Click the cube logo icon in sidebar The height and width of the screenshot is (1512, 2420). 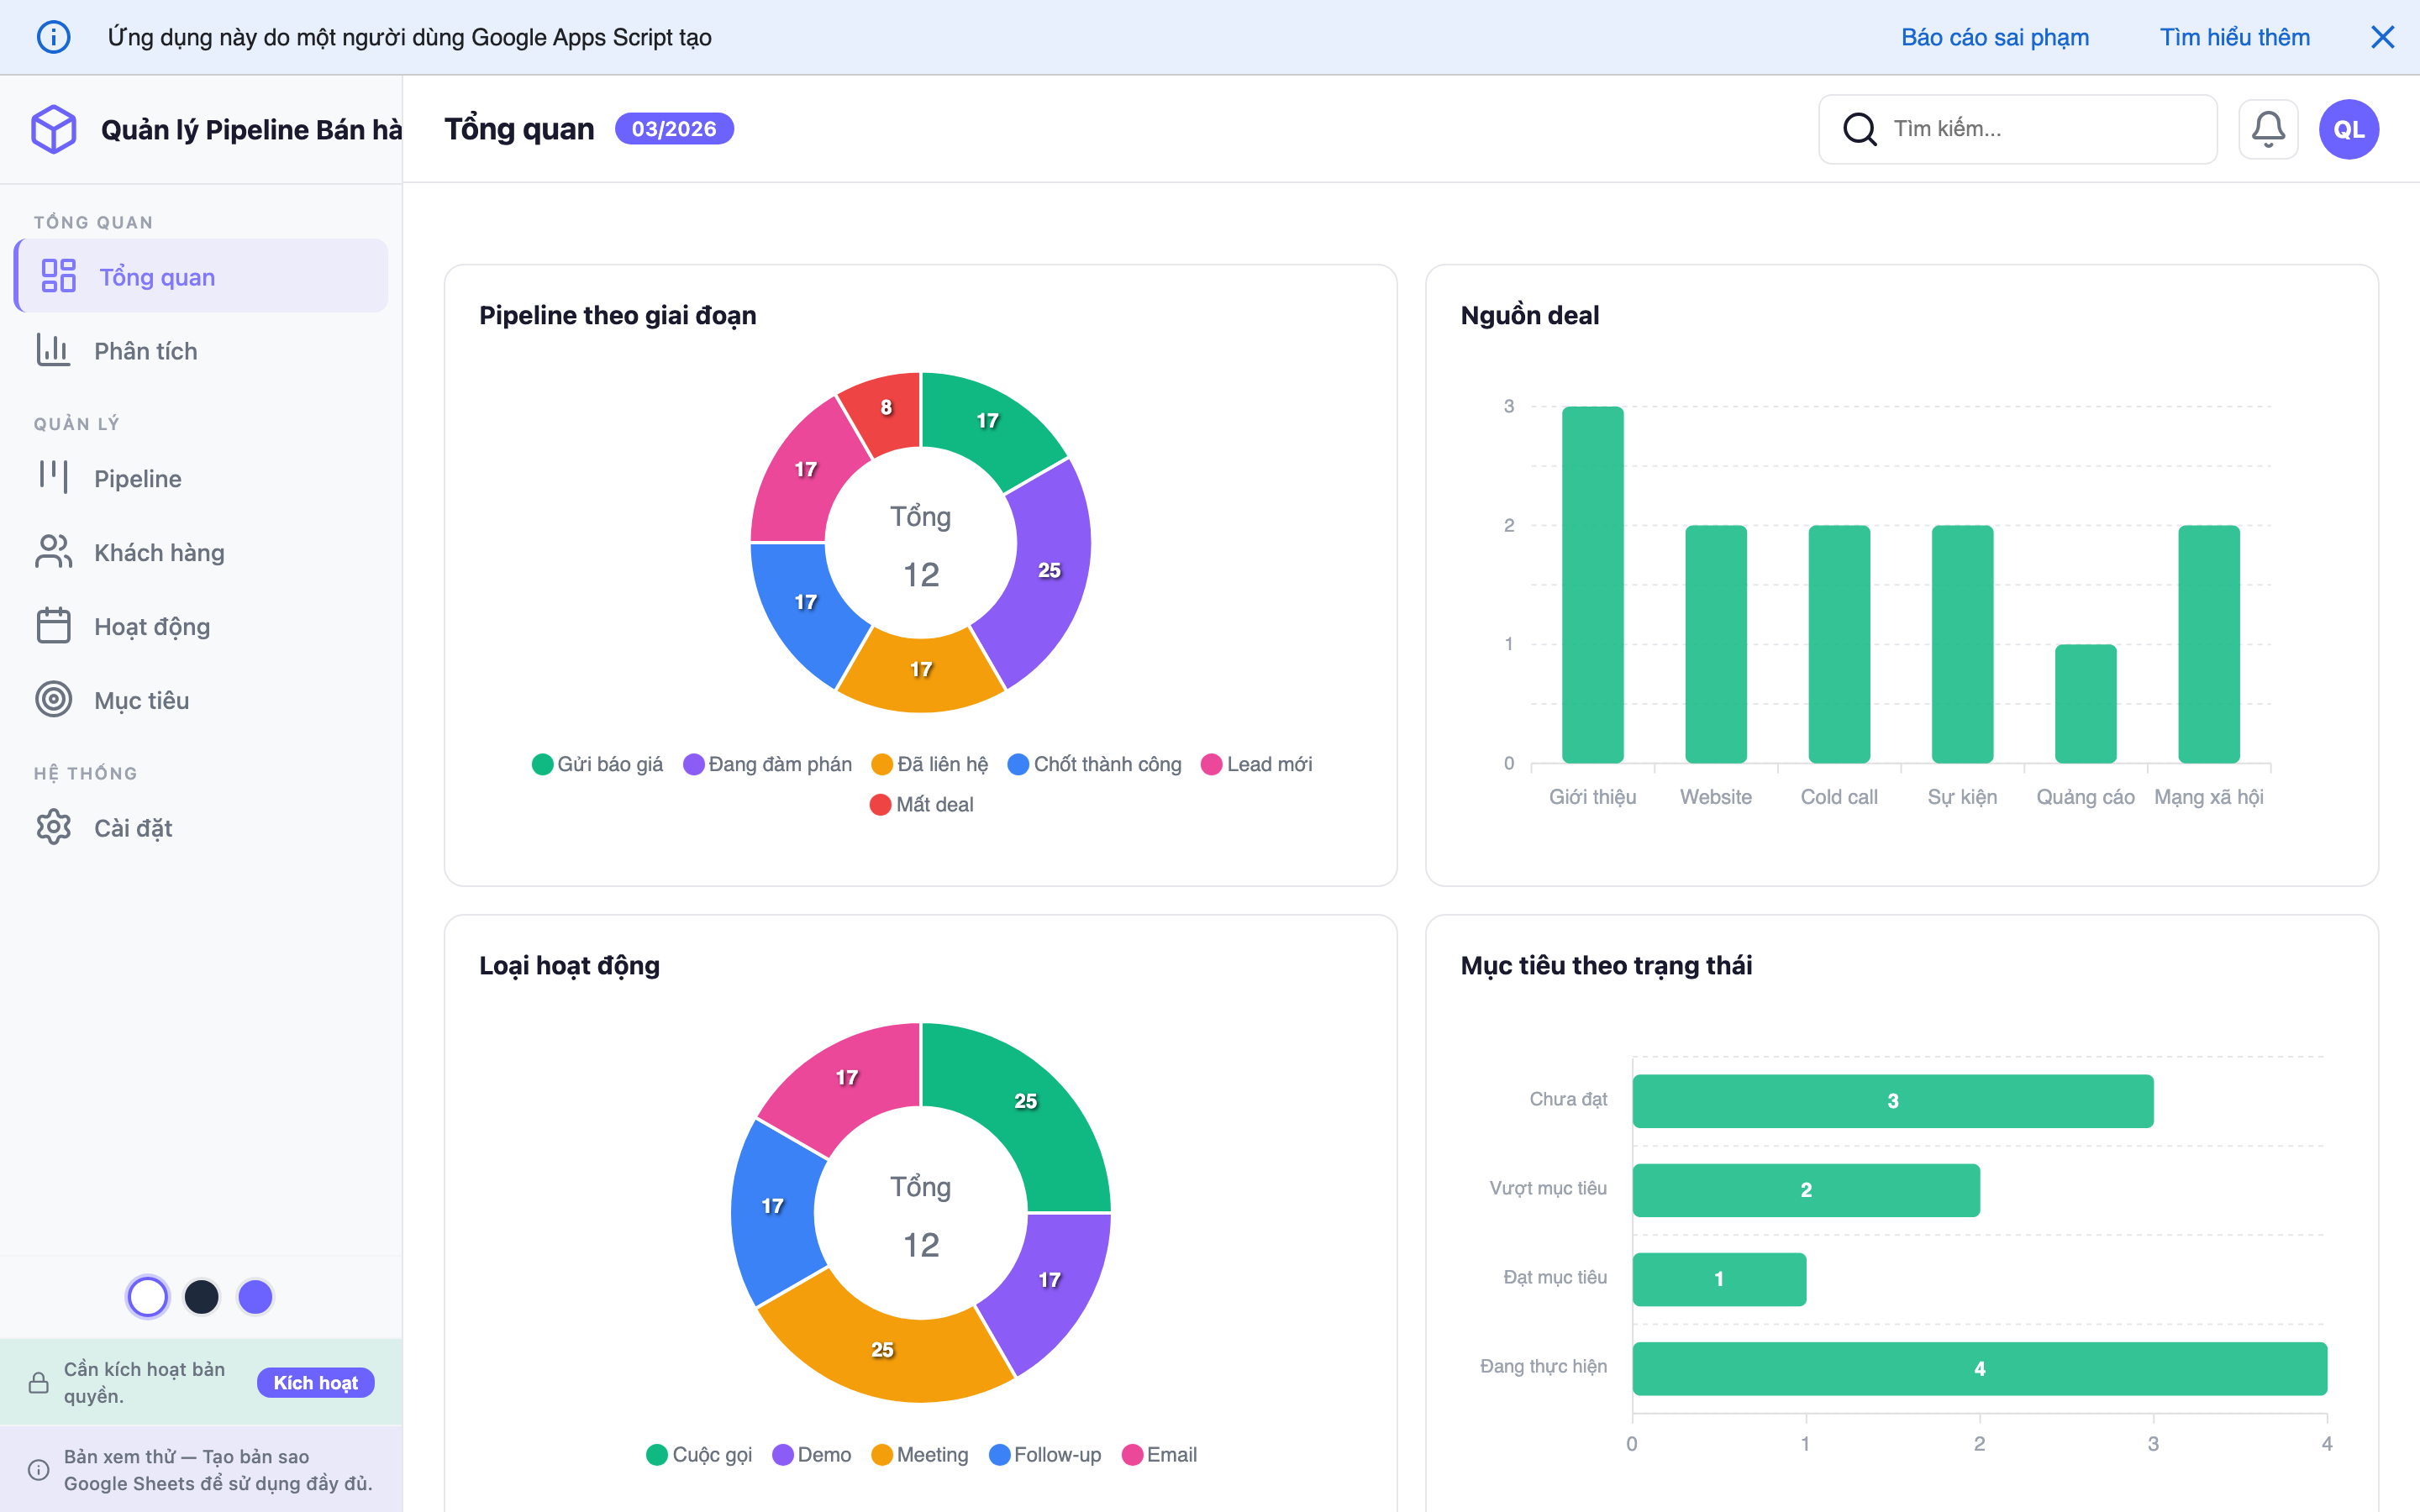(x=54, y=129)
